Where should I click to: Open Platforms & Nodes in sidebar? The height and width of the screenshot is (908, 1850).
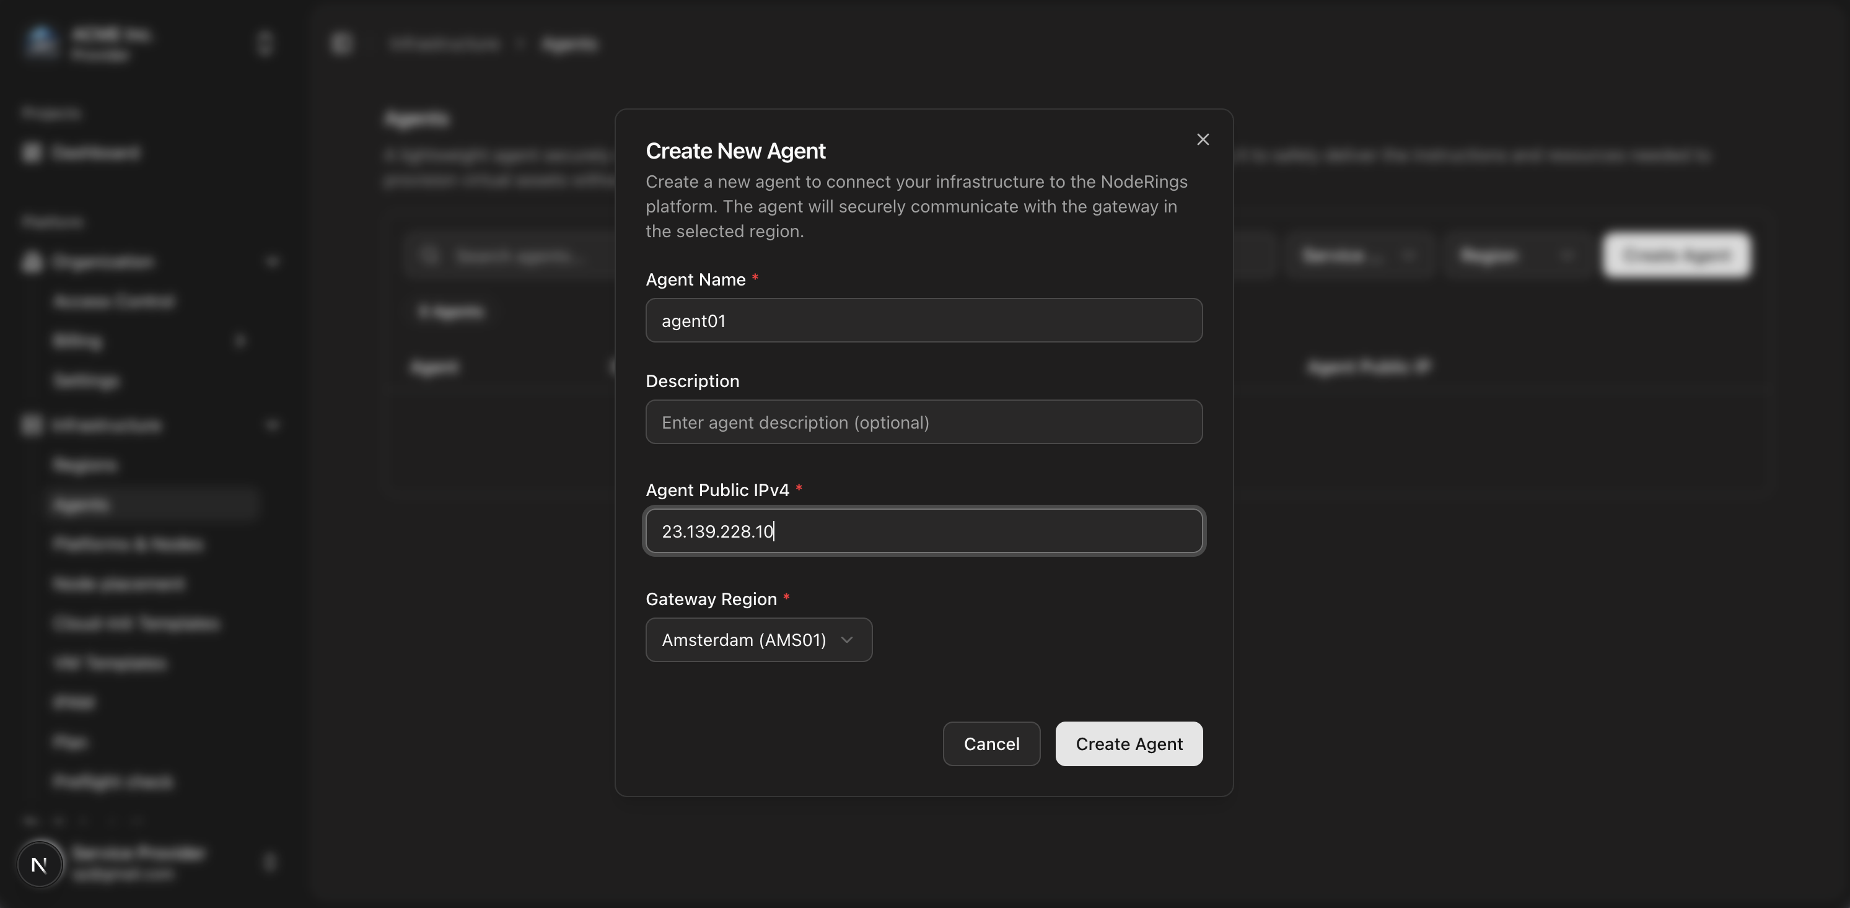[x=128, y=544]
